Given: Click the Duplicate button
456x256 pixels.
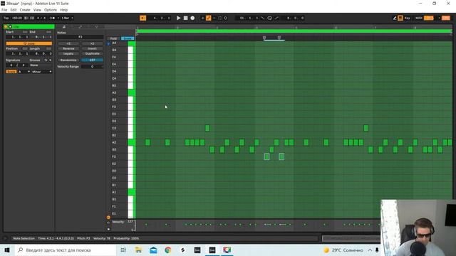Looking at the screenshot, I should coord(92,54).
